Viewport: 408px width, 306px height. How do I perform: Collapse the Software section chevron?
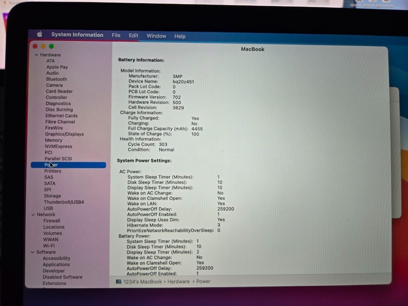[33, 252]
